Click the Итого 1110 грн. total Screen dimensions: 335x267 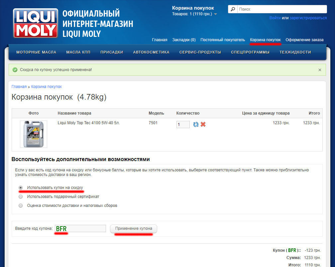tap(312, 265)
